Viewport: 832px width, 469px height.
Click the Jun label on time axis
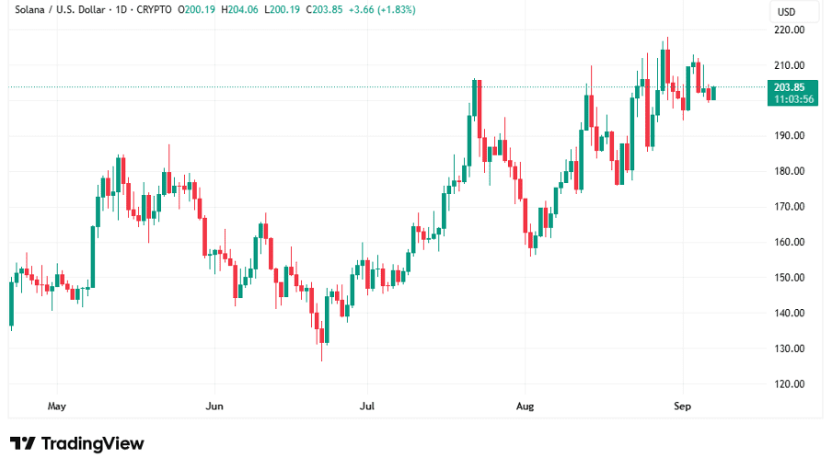point(214,405)
